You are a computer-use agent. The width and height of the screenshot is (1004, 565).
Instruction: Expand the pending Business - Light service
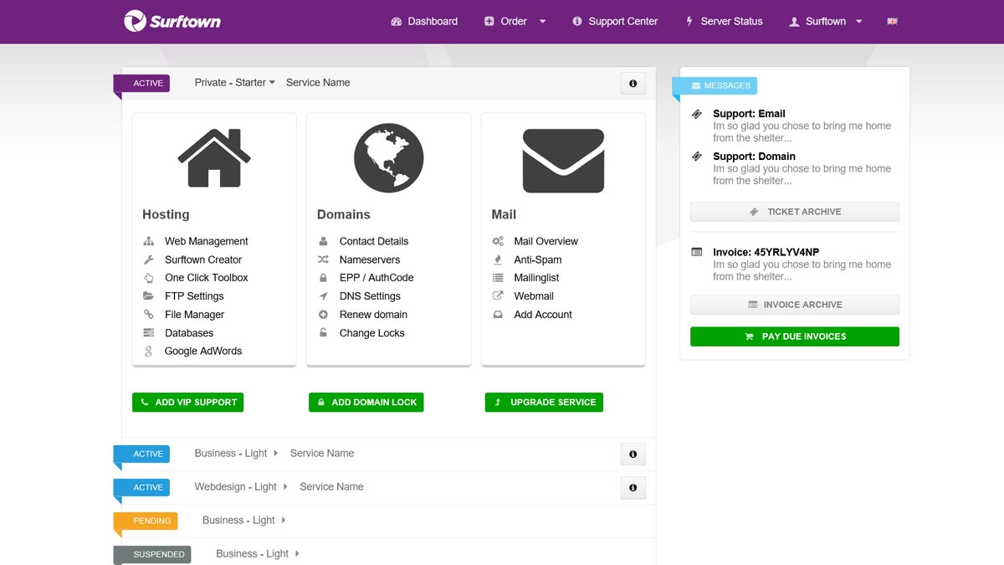click(x=244, y=521)
